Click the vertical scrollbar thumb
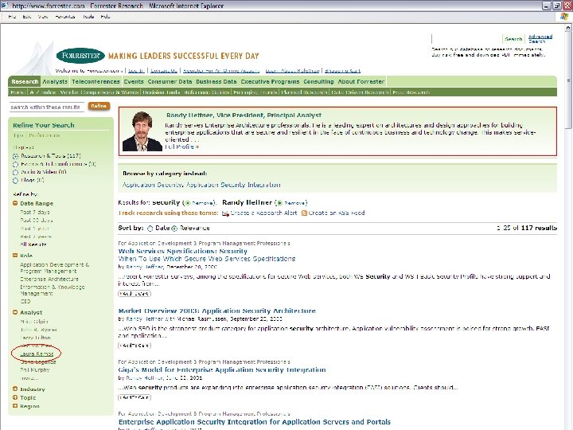Viewport: 573px width, 430px height. tap(568, 80)
